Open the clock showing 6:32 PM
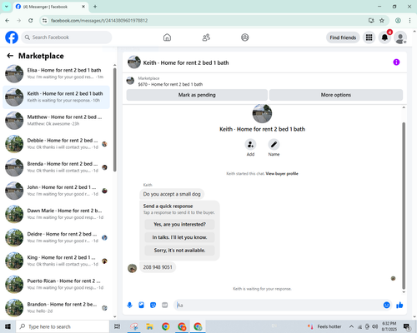This screenshot has height=333, width=417. [389, 326]
